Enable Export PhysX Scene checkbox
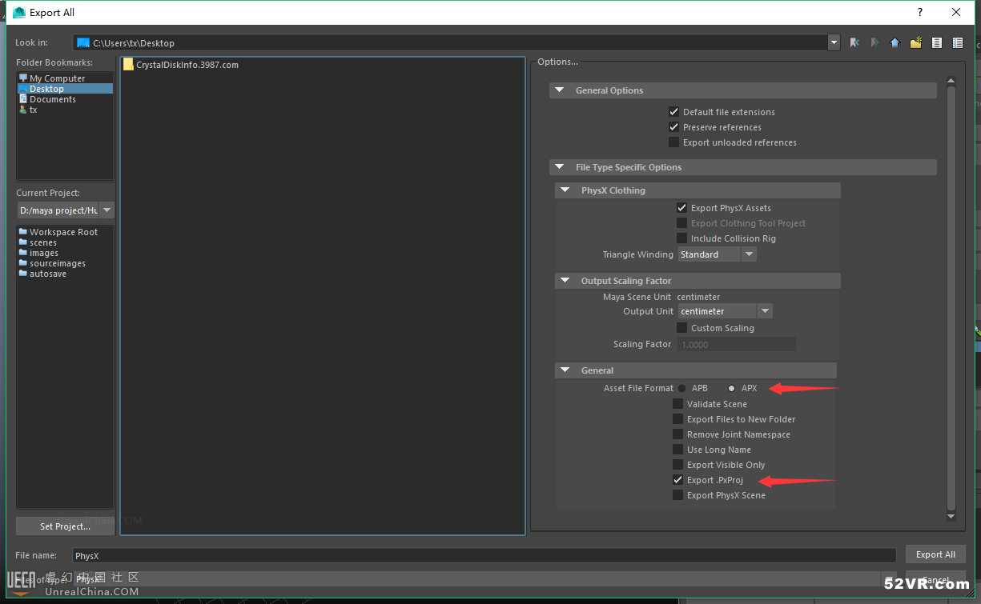The height and width of the screenshot is (604, 981). tap(677, 495)
